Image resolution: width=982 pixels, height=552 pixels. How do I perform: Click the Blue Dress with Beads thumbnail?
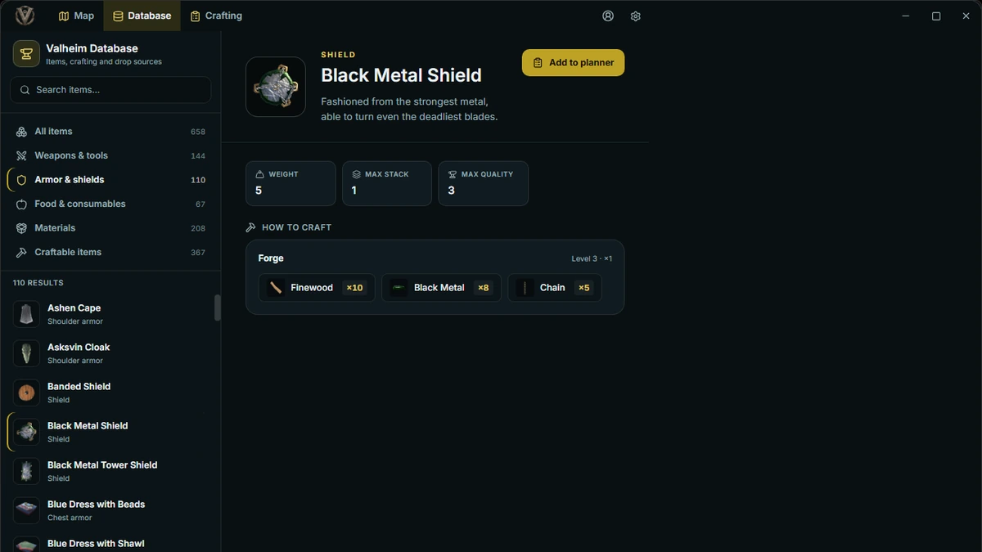[x=26, y=510]
